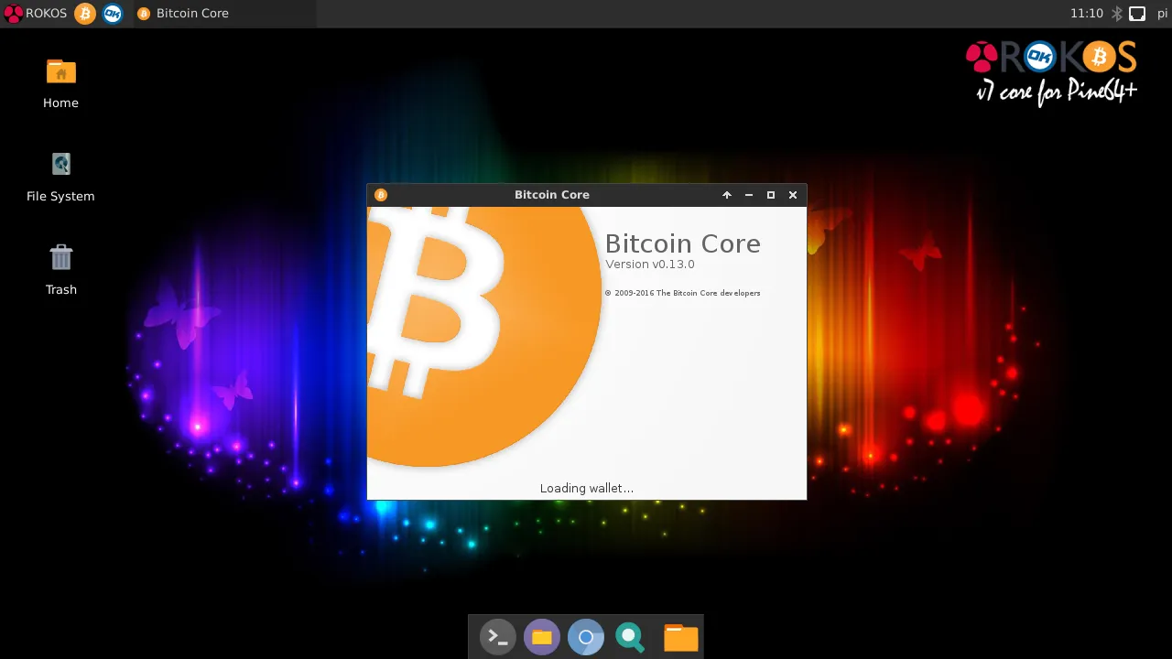Screen dimensions: 1172x659
Task: Open the terminal from the dock
Action: point(497,637)
